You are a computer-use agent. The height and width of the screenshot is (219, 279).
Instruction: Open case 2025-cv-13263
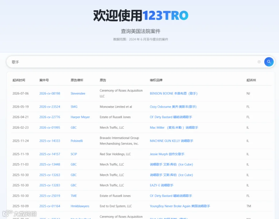(x=50, y=175)
